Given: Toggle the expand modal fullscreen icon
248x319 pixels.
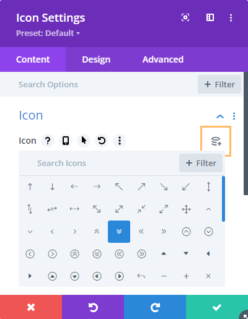Looking at the screenshot, I should [185, 17].
